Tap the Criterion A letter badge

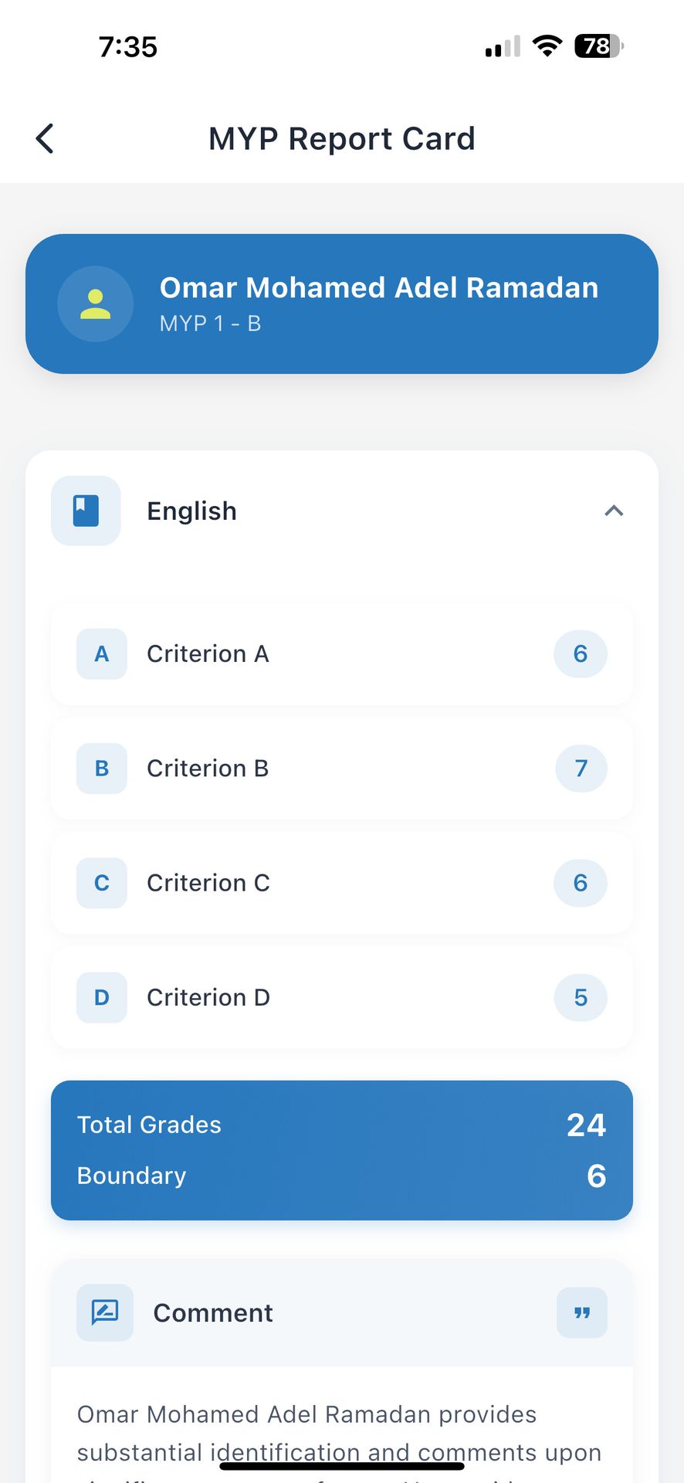(x=102, y=654)
